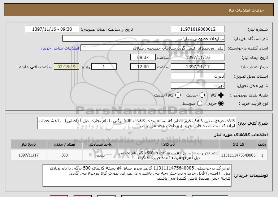Click the سازمان خصوصی سازی buyer name field
278x197 pixels.
point(144,39)
